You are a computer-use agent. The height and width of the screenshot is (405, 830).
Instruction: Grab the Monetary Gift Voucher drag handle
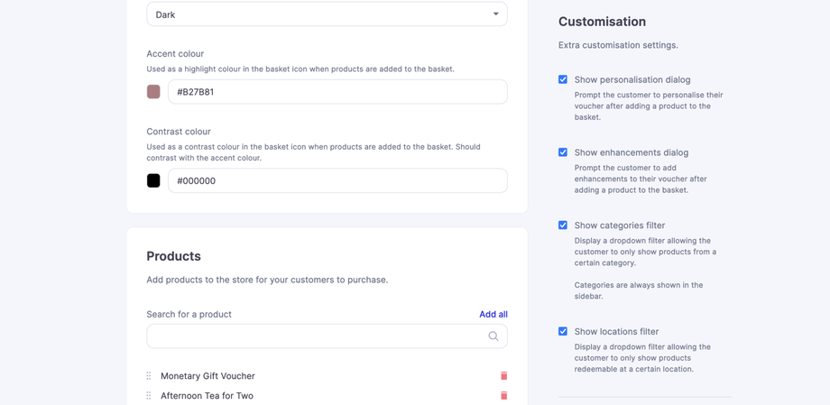(x=149, y=376)
